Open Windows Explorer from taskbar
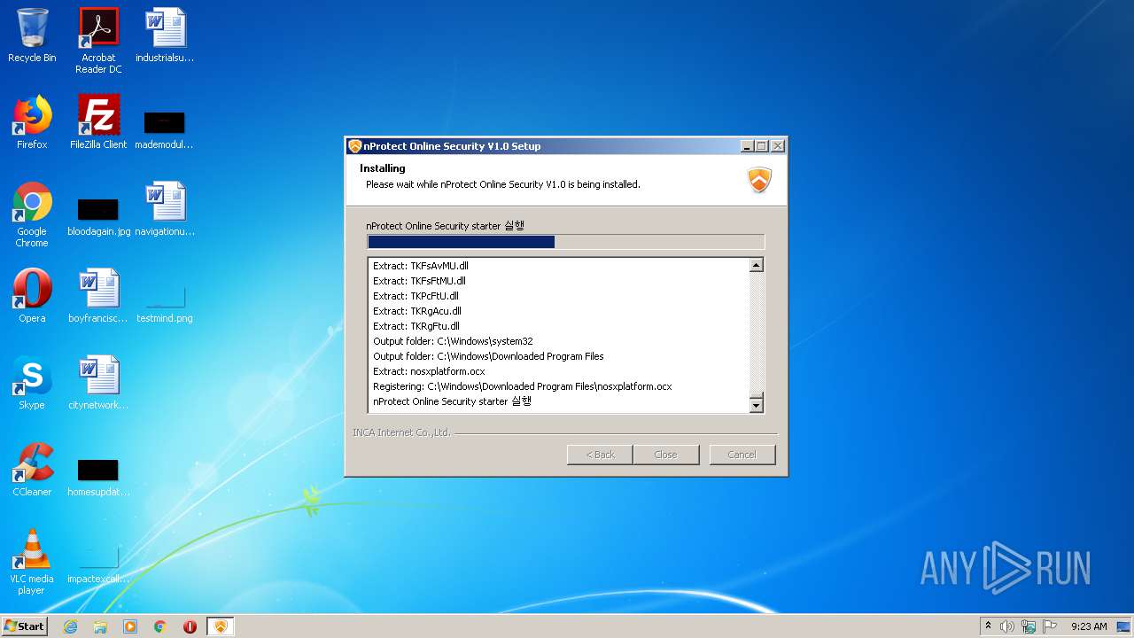 tap(100, 626)
